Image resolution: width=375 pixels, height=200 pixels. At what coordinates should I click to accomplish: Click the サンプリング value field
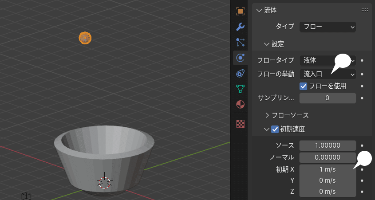[328, 98]
